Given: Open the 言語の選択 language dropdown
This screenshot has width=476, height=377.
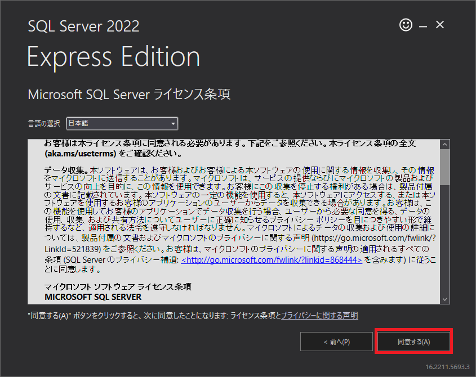Looking at the screenshot, I should click(x=122, y=123).
